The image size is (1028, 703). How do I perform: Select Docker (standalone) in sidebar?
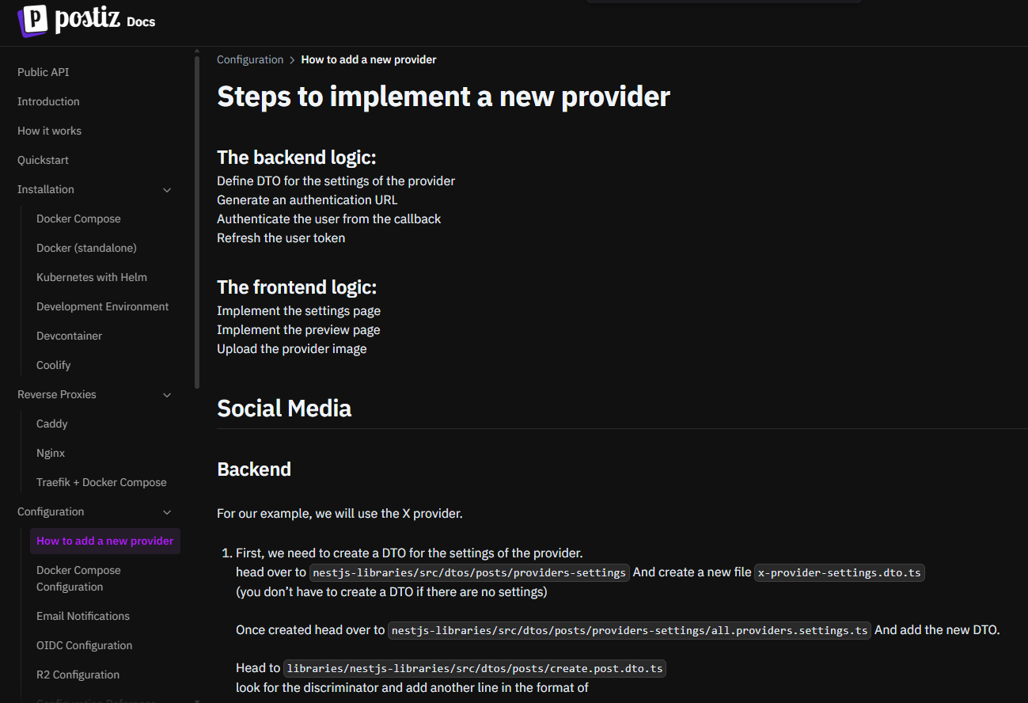(x=86, y=248)
